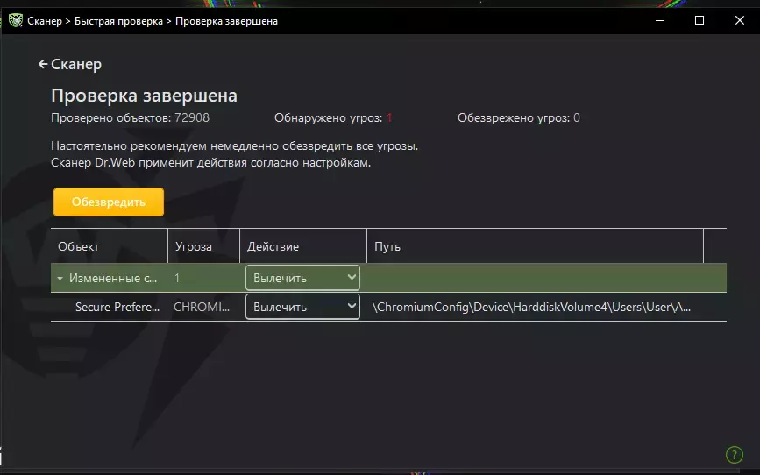Minimize the Dr.Web scanner window
Viewport: 760px width, 475px height.
point(660,20)
